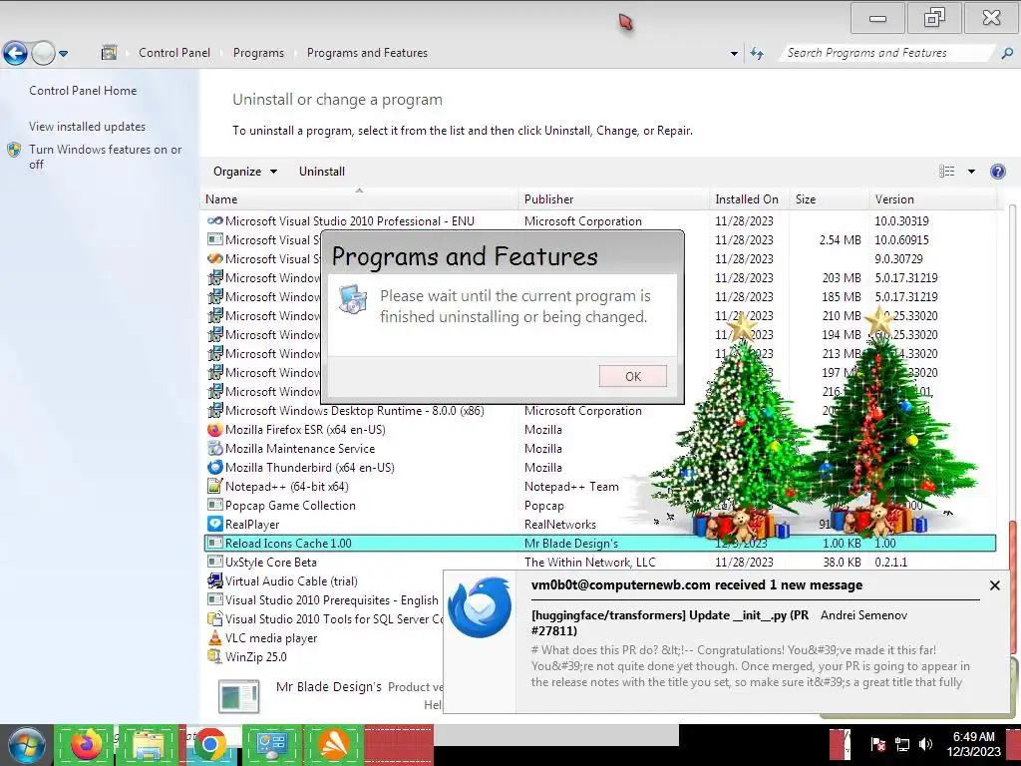1021x766 pixels.
Task: Go to Control Panel breadcrumb
Action: 173,53
